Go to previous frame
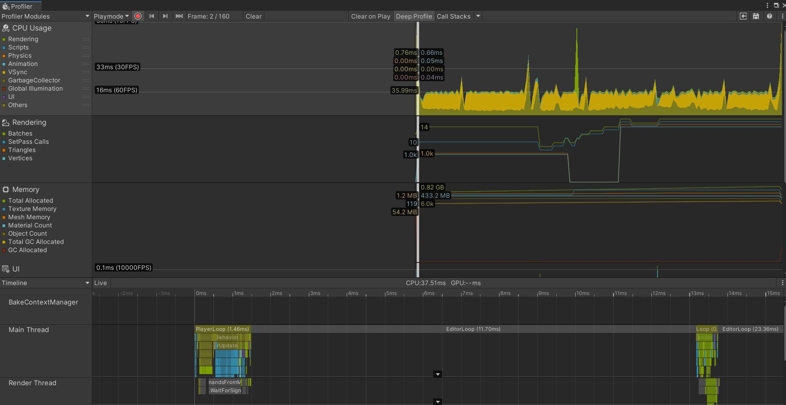Viewport: 786px width, 405px height. click(152, 16)
